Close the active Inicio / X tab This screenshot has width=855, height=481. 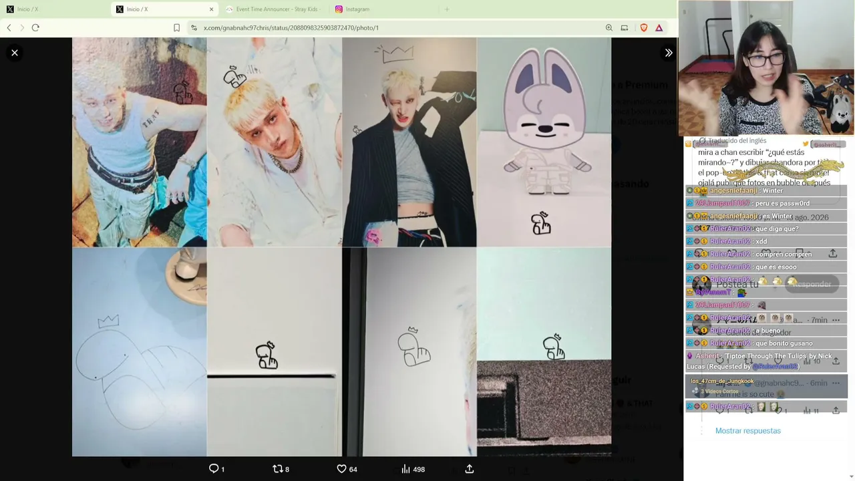tap(212, 9)
